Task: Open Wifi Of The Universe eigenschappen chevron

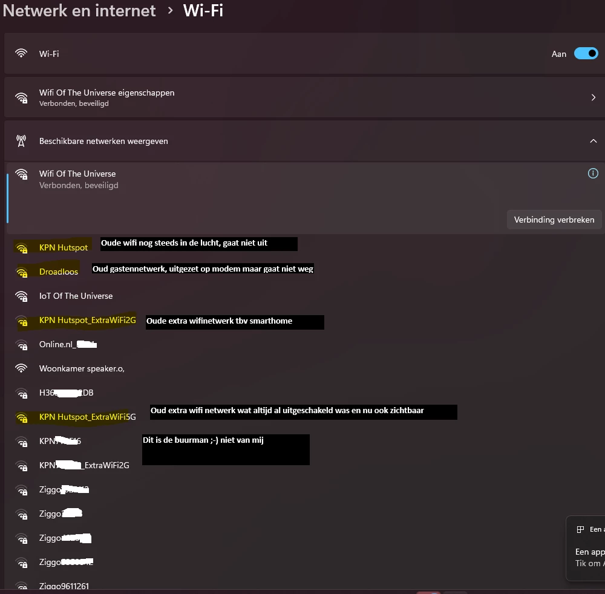Action: click(593, 97)
